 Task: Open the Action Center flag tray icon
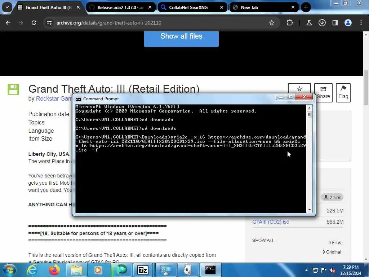click(324, 270)
